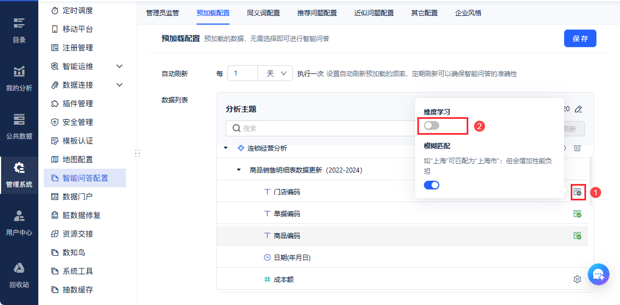Click the 资源交接 icon
The width and height of the screenshot is (620, 305).
click(55, 234)
